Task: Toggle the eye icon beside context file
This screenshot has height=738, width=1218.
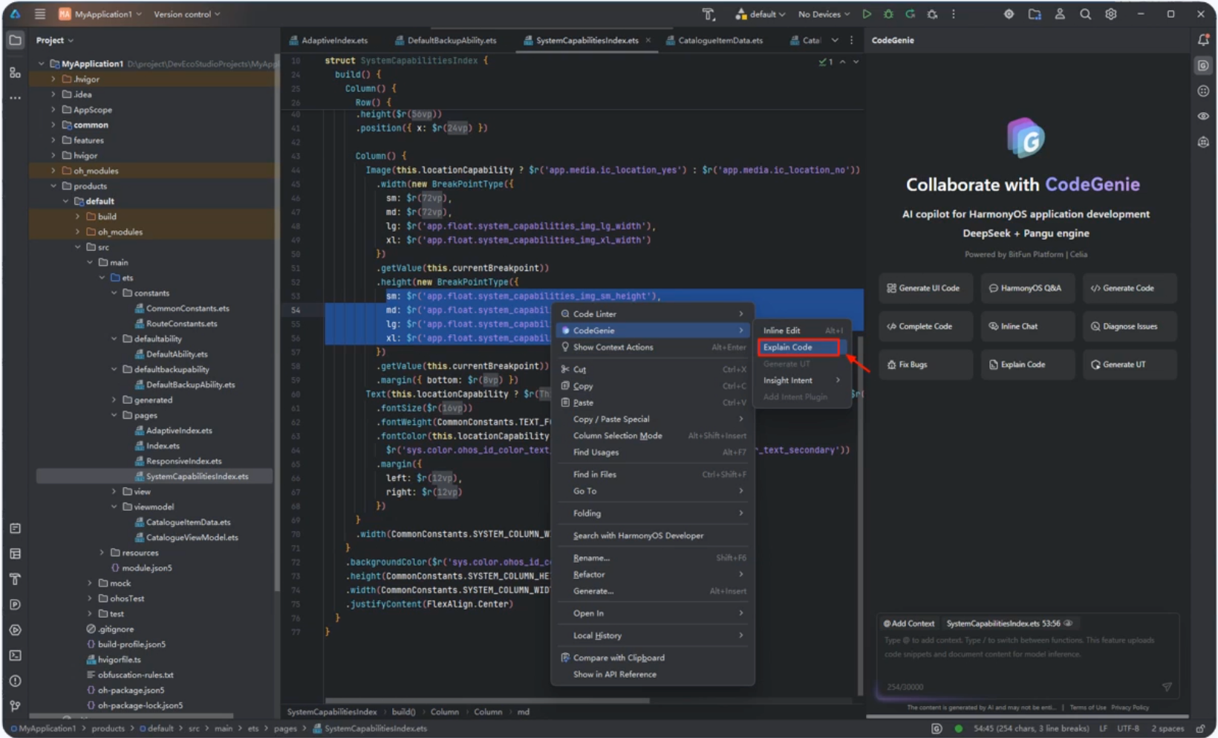Action: coord(1068,624)
